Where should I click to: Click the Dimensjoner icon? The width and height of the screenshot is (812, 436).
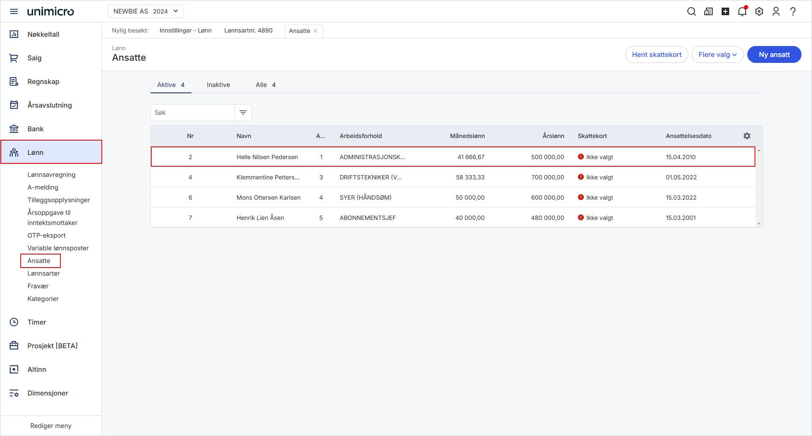[14, 393]
